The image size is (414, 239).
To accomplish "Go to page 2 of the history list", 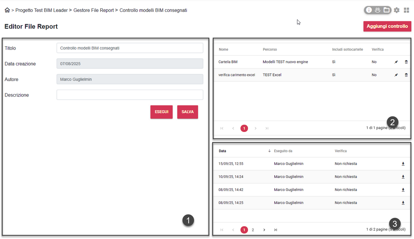I will pyautogui.click(x=253, y=230).
